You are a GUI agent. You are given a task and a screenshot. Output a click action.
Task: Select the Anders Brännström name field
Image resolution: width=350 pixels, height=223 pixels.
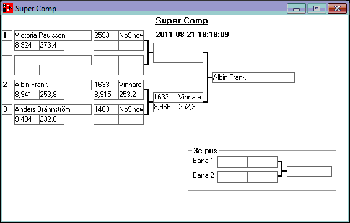[53, 109]
